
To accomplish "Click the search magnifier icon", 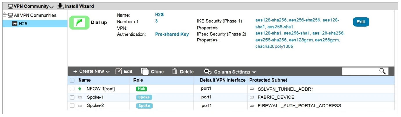I will pyautogui.click(x=382, y=71).
